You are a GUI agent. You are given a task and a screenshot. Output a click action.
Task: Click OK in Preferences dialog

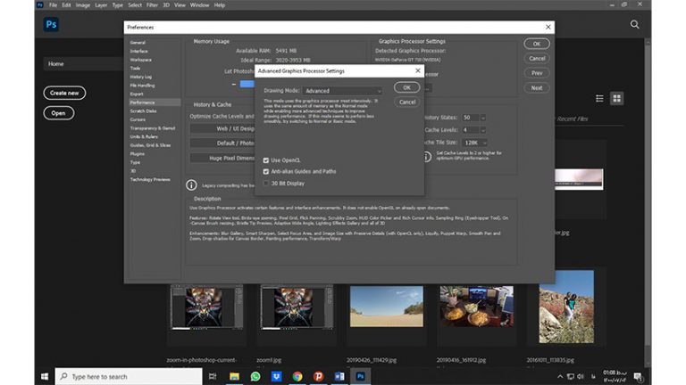click(x=536, y=44)
